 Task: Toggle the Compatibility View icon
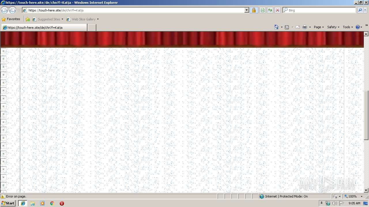point(263,10)
